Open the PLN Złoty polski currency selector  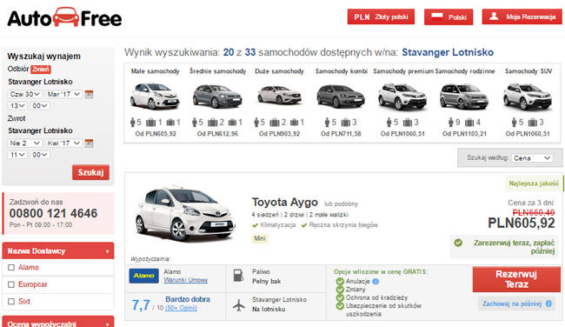pos(381,17)
